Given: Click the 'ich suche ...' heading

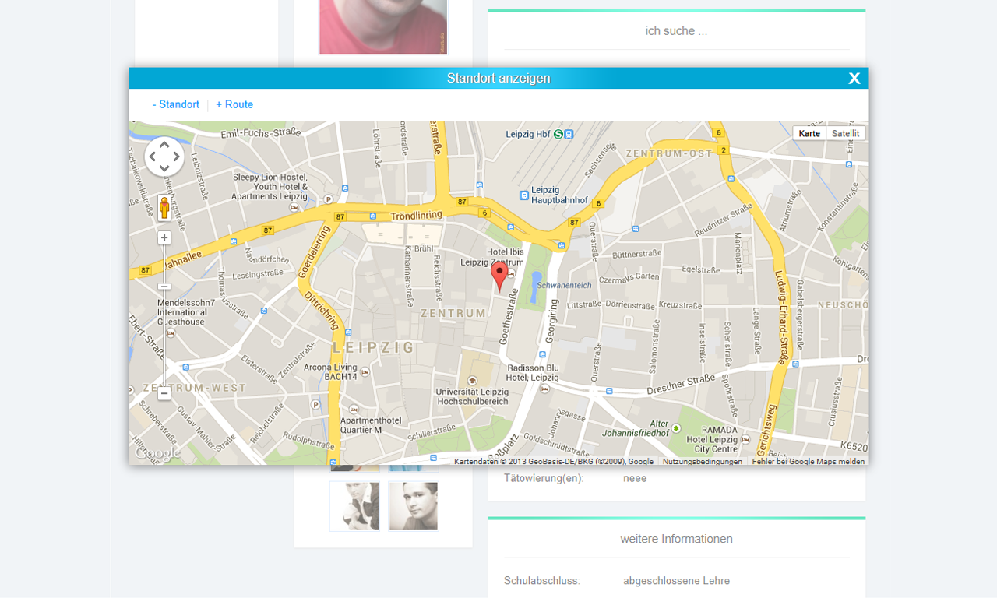Looking at the screenshot, I should 676,31.
